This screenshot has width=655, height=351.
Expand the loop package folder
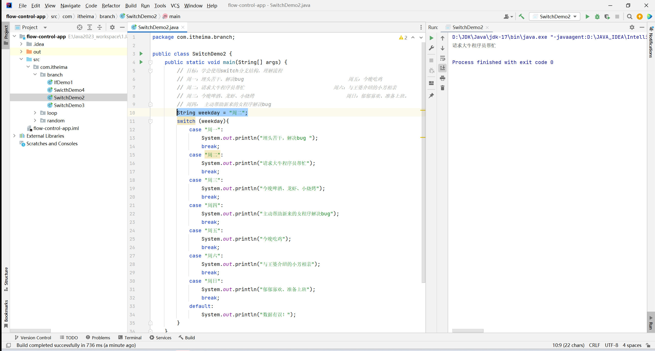click(35, 113)
